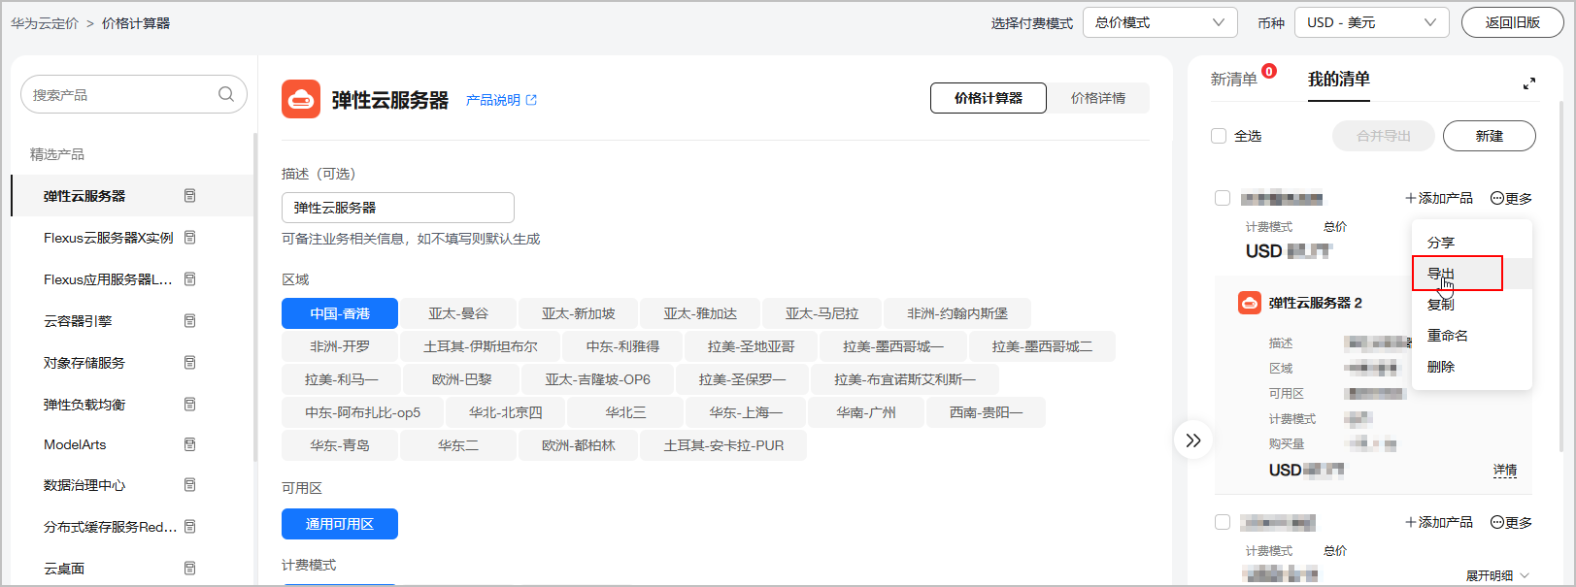Click the calculator icon beside 分布式缓存服务Redis
Image resolution: width=1576 pixels, height=587 pixels.
(190, 527)
